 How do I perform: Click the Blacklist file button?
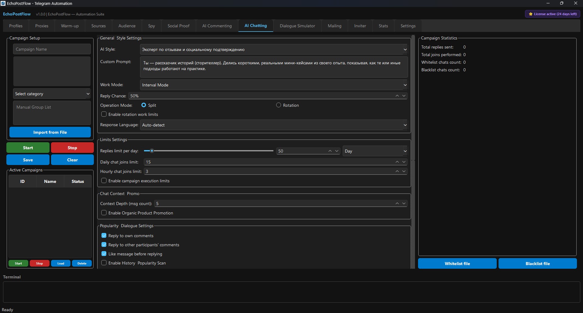click(x=538, y=264)
